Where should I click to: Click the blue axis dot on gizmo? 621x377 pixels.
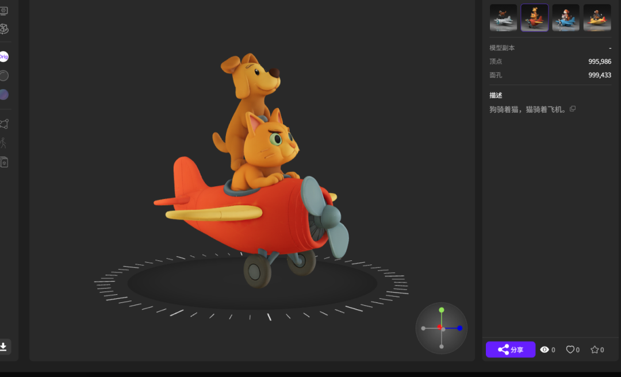pyautogui.click(x=460, y=328)
